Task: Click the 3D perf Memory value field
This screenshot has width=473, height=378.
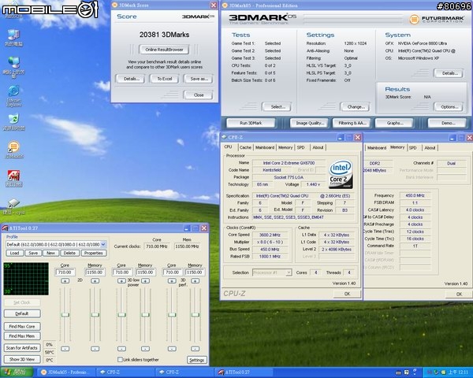Action: pos(196,272)
